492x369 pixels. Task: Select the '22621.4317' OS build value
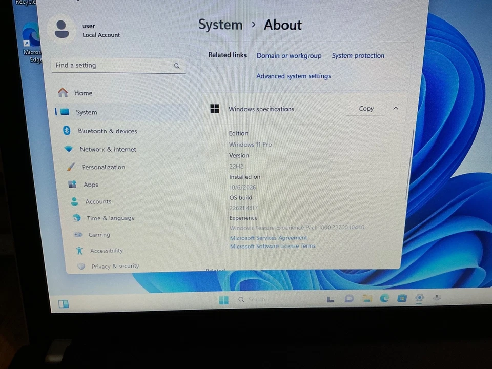coord(243,208)
